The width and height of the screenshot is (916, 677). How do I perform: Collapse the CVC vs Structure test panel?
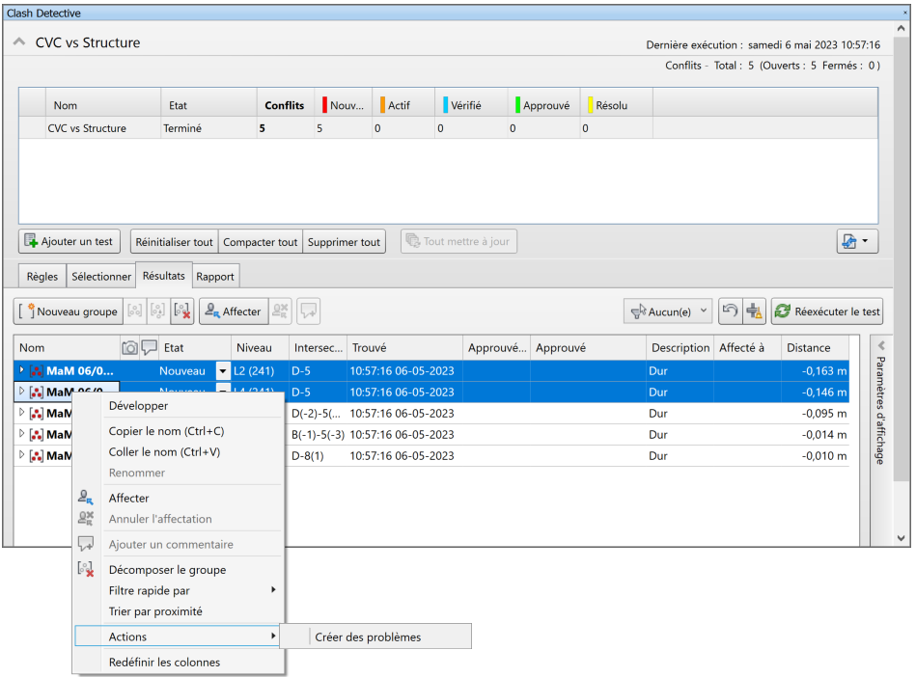(x=19, y=42)
